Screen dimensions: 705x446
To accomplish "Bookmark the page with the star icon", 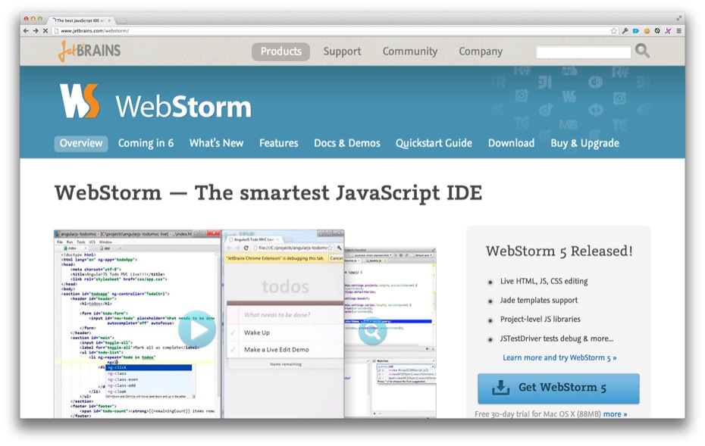I will click(614, 31).
